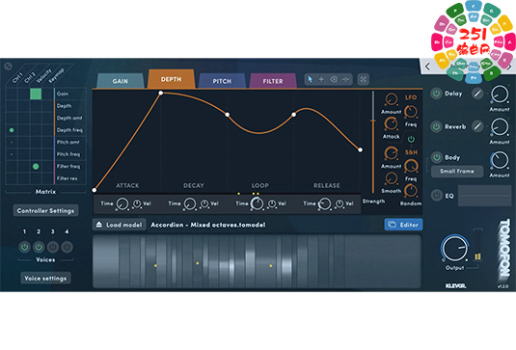Adjust the LFO Freq knob
The height and width of the screenshot is (350, 516).
point(410,112)
